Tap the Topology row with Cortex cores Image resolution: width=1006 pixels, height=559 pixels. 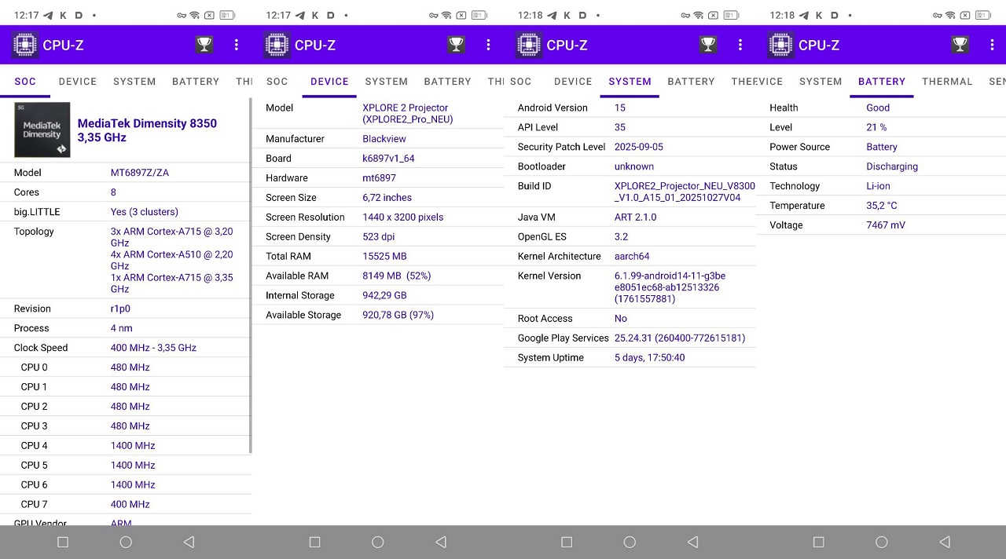[126, 260]
